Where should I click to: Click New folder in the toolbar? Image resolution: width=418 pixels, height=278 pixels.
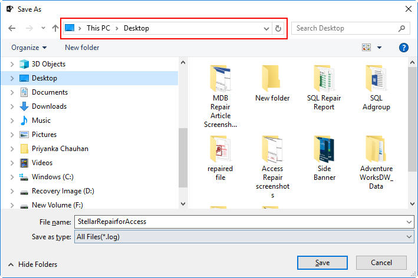pyautogui.click(x=82, y=48)
